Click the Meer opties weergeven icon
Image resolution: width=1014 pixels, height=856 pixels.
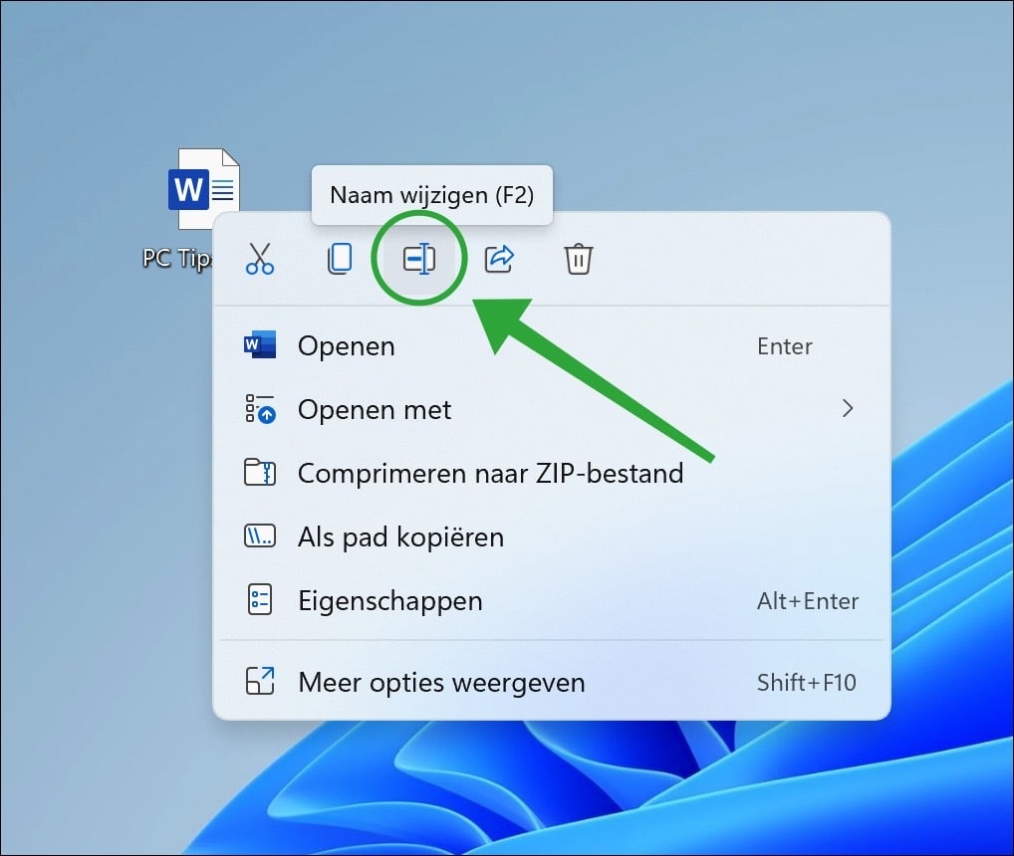click(x=261, y=682)
